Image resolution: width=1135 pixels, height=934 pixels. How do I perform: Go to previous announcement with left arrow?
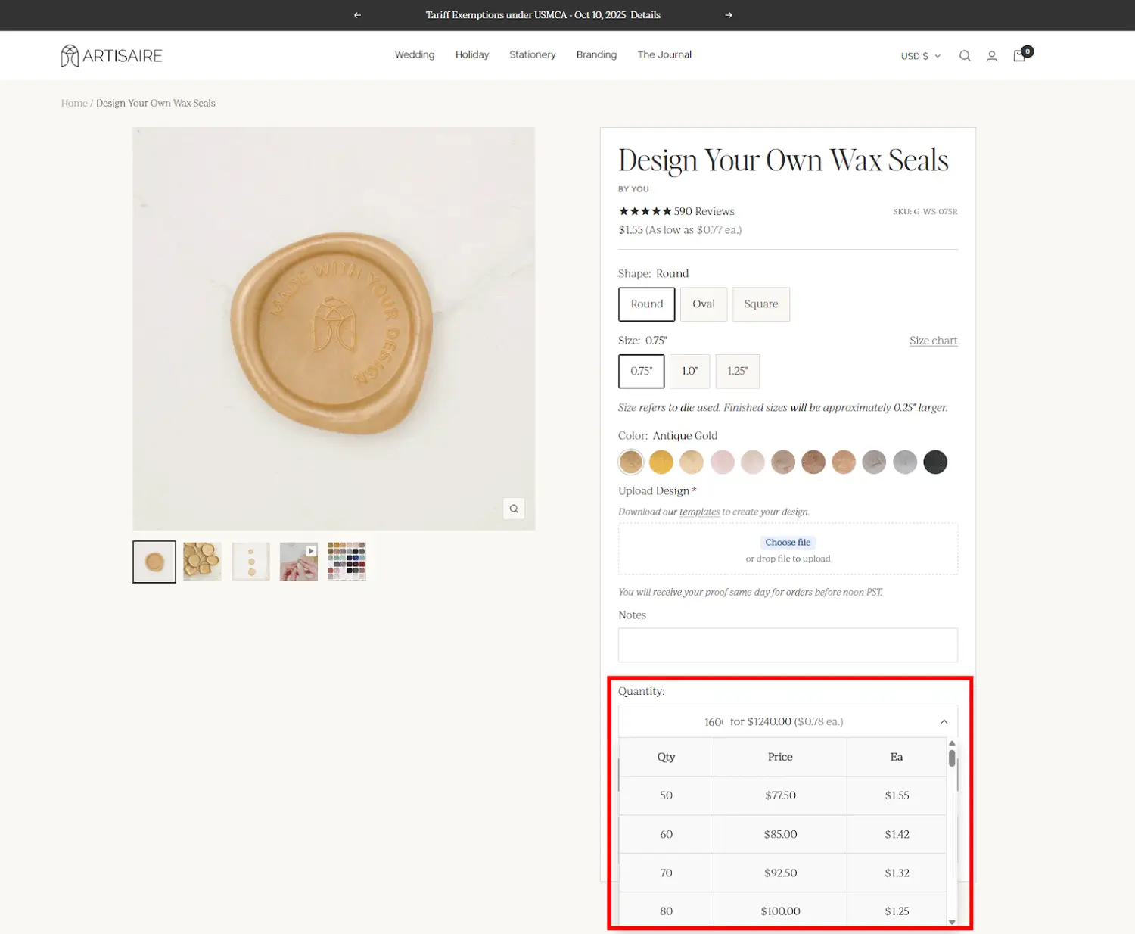coord(358,15)
